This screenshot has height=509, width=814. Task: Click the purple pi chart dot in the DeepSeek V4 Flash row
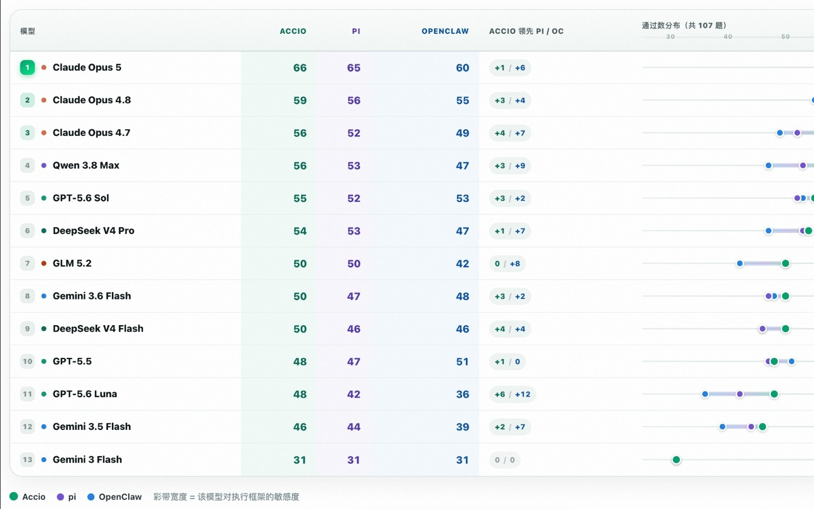763,329
